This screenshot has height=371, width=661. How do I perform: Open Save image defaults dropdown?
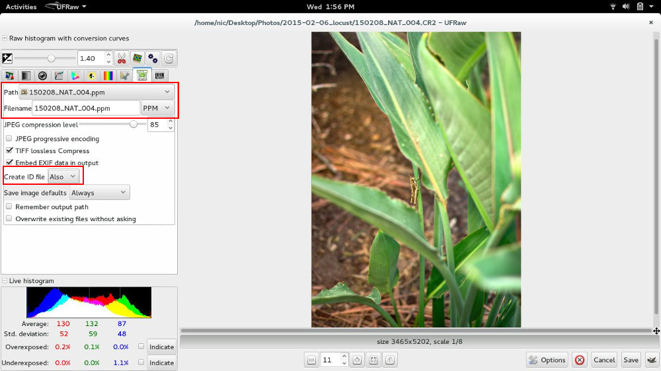pos(100,193)
